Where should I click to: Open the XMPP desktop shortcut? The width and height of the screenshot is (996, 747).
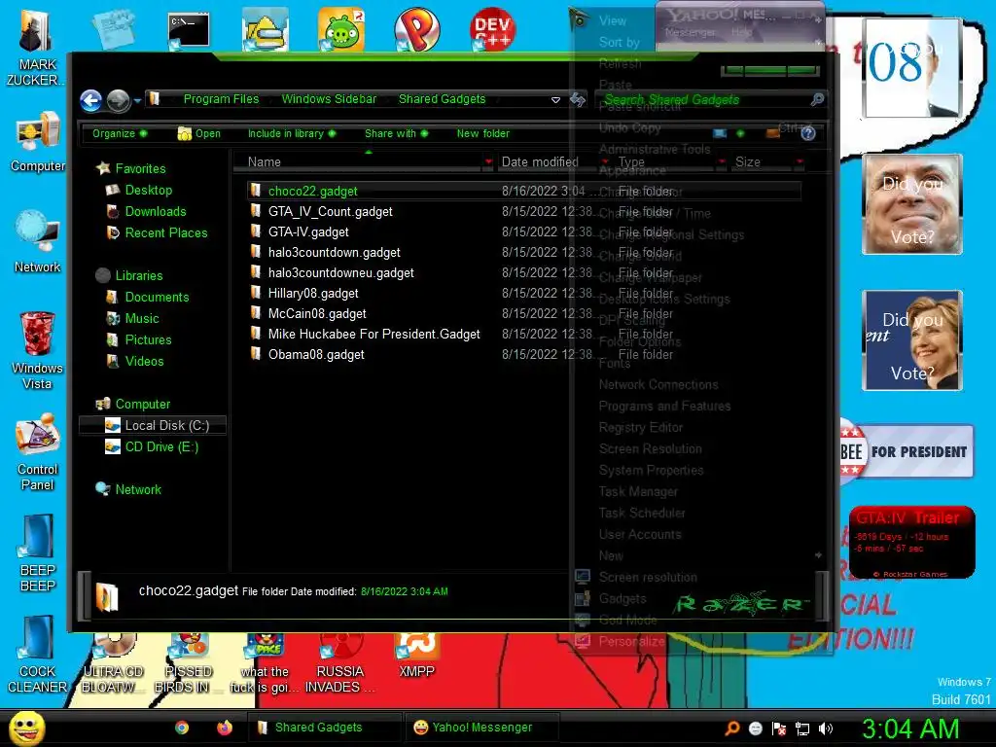tap(416, 656)
